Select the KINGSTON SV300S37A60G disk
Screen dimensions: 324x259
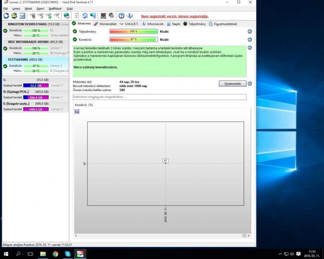click(x=36, y=30)
